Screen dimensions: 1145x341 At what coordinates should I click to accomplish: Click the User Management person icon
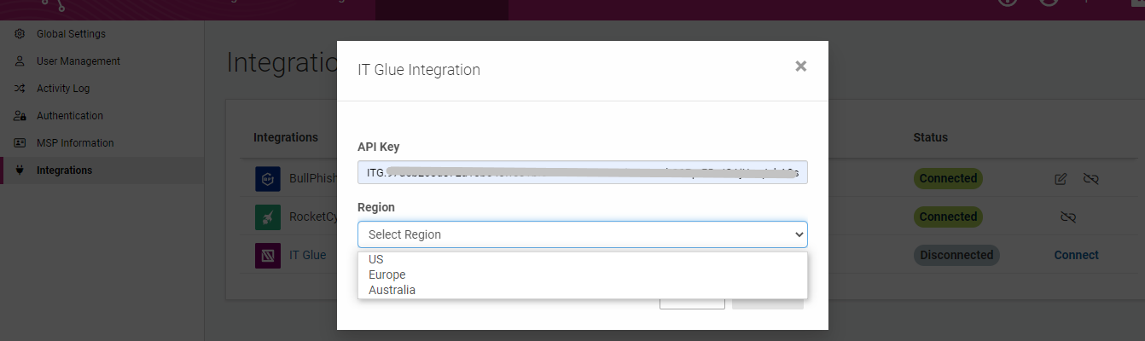click(20, 61)
